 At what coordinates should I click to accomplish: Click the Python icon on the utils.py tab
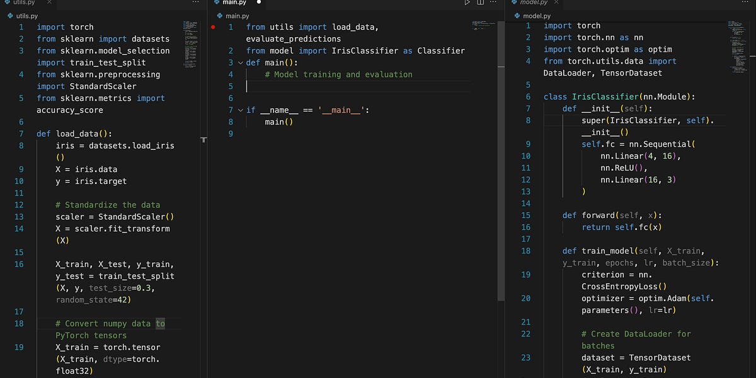click(6, 3)
